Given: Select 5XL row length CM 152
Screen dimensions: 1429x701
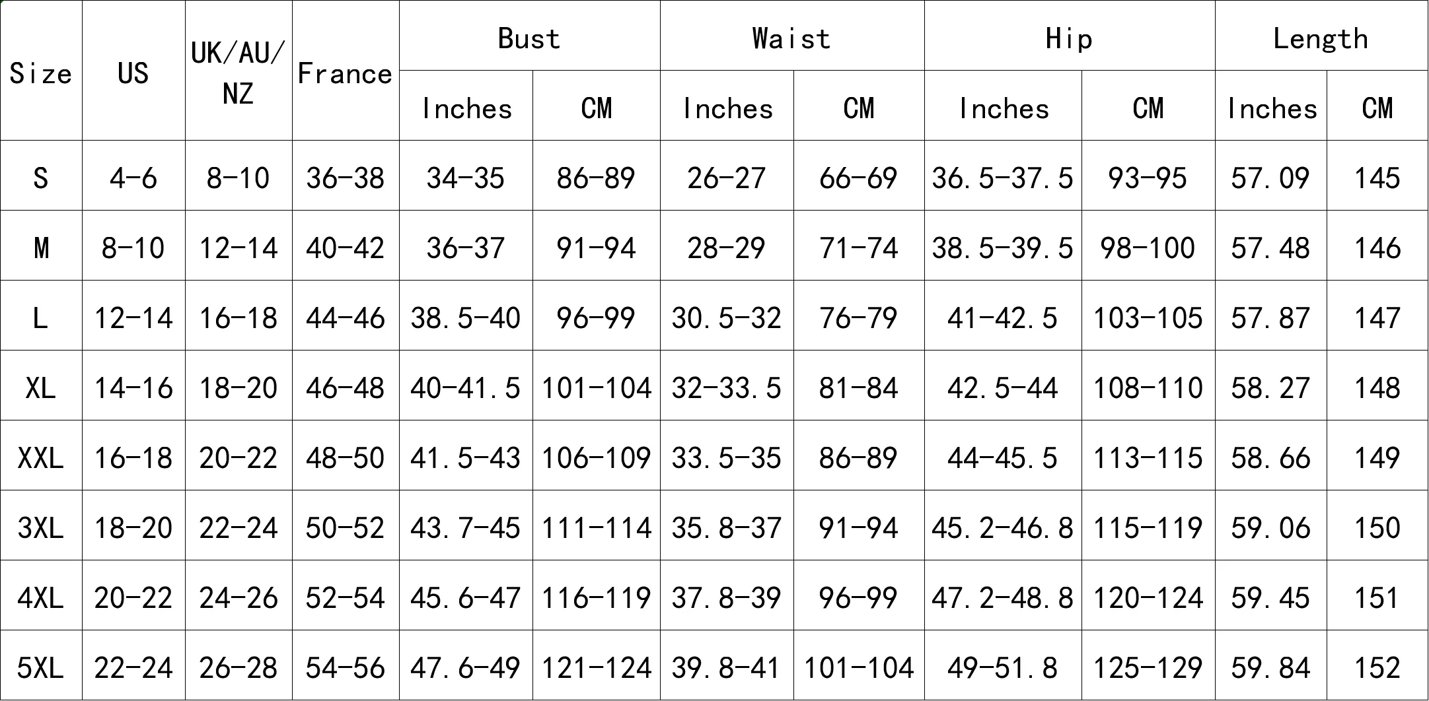Looking at the screenshot, I should (1377, 667).
